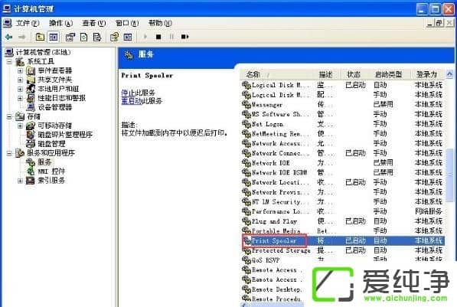Select 服务 under 服务和应用程序 in tree

pyautogui.click(x=44, y=162)
